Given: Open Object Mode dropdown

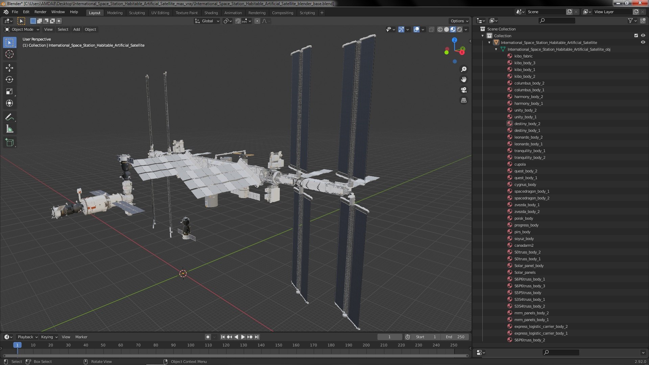Looking at the screenshot, I should pos(22,29).
